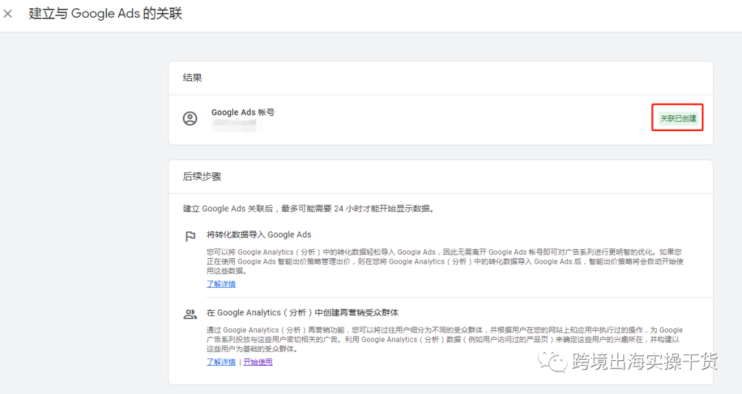Click the 24 小时 data delay notice

(308, 209)
